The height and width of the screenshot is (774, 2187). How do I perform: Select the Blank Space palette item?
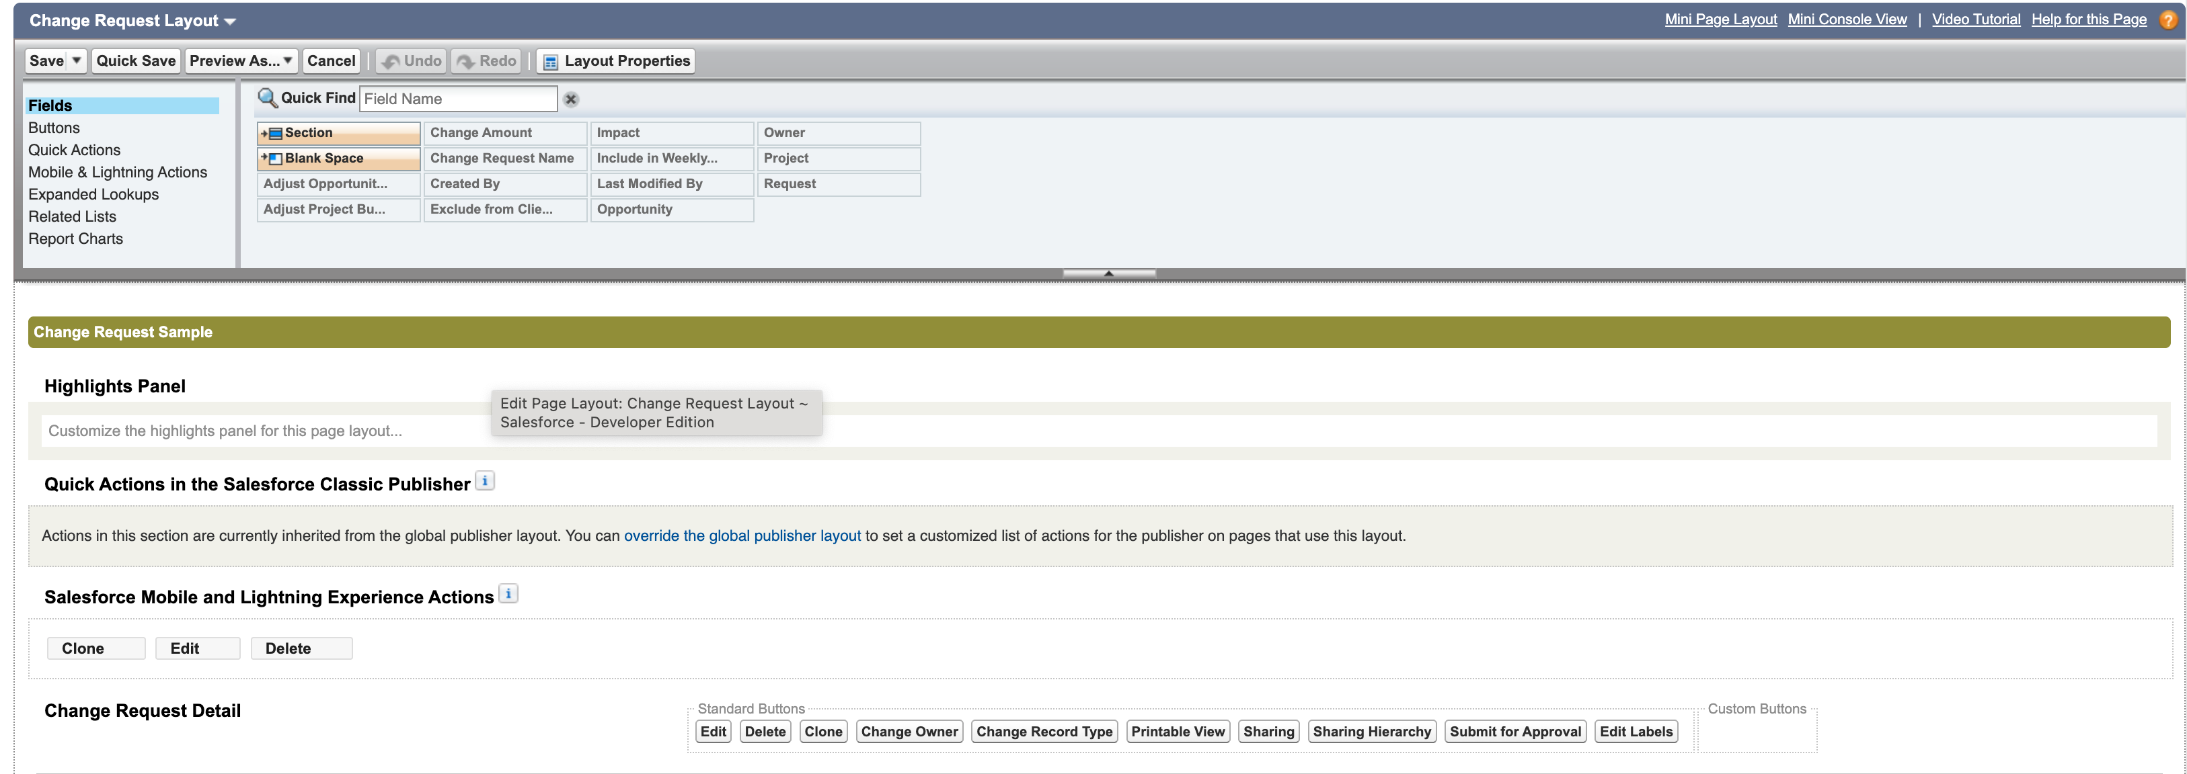point(339,159)
